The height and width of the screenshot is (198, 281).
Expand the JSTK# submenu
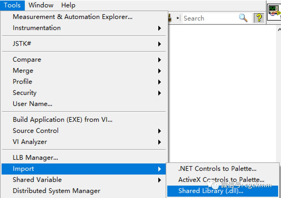22,44
